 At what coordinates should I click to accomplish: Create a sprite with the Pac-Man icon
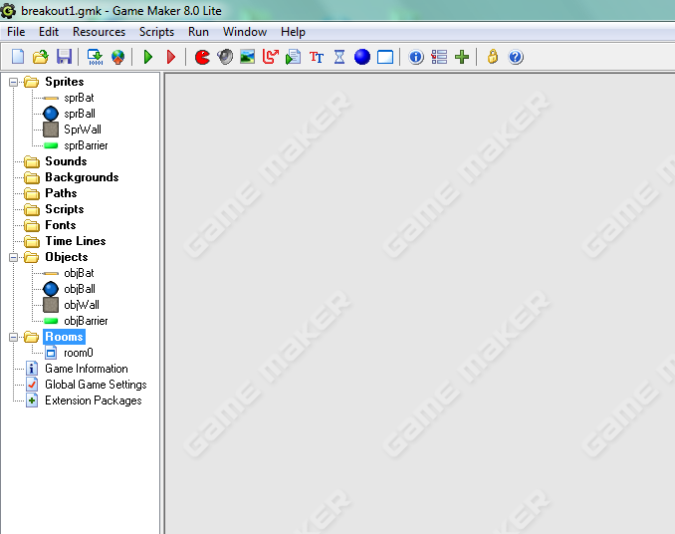(202, 57)
